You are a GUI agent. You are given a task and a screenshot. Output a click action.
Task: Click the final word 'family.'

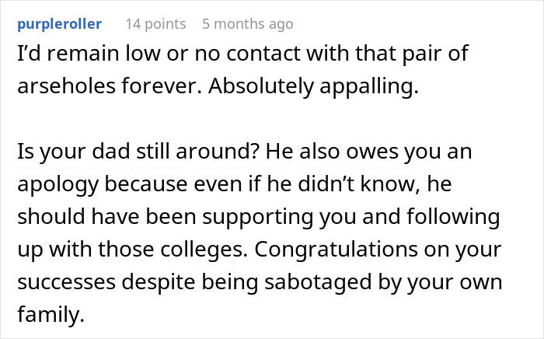41,313
